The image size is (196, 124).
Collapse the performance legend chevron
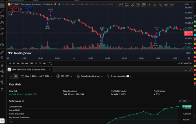[11, 121]
